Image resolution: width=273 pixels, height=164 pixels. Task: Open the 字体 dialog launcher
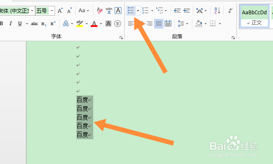click(x=121, y=37)
